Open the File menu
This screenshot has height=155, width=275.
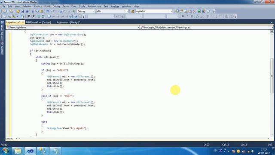coord(3,6)
